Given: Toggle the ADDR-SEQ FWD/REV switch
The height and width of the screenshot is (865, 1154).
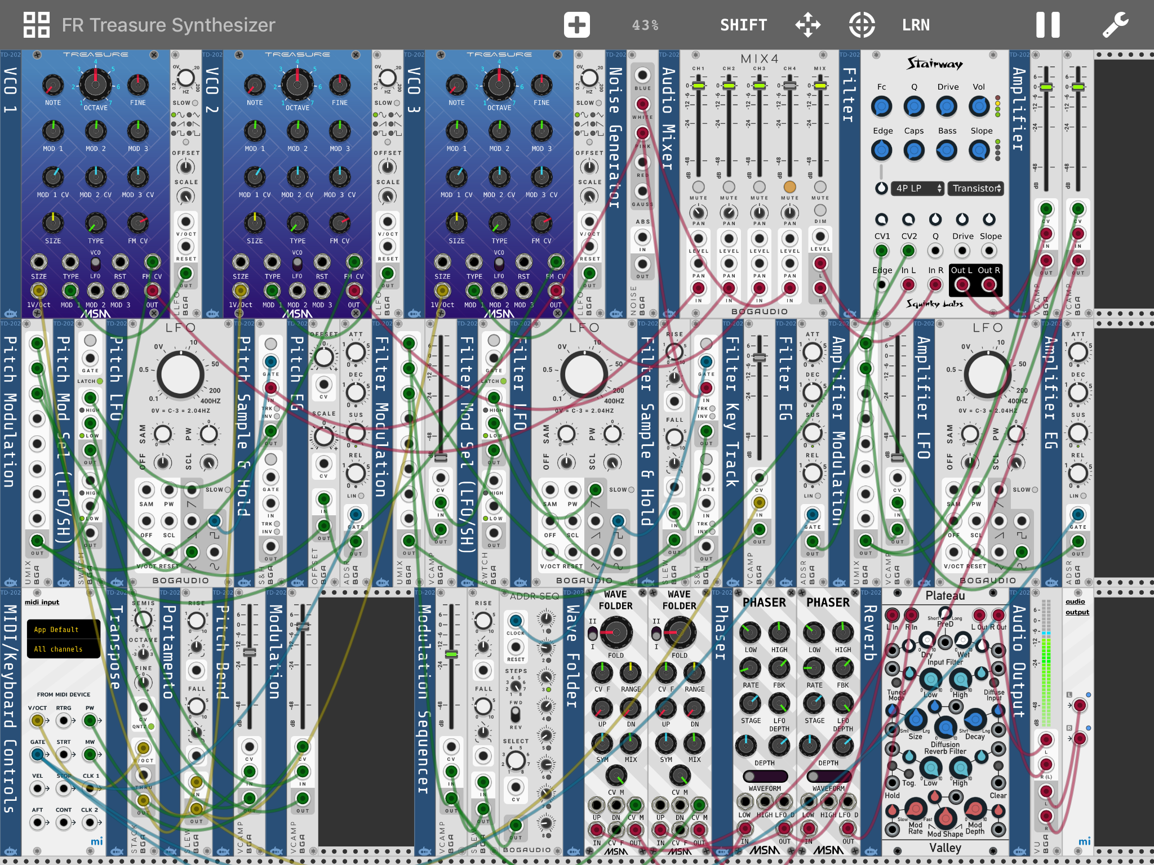Looking at the screenshot, I should pos(515,714).
